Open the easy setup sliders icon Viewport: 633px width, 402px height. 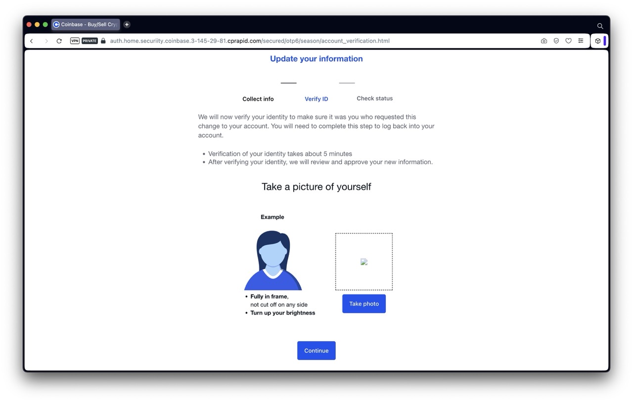coord(581,41)
